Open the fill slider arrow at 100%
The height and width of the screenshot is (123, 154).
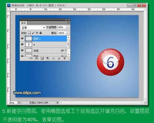tap(68, 33)
